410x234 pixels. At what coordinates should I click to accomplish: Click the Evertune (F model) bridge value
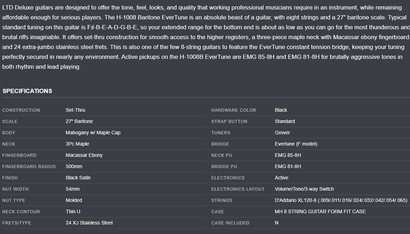coord(296,144)
